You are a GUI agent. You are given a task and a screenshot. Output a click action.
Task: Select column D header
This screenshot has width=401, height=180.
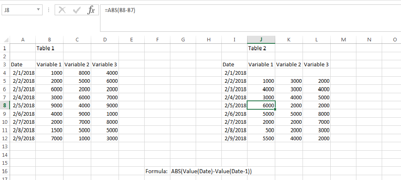click(105, 40)
